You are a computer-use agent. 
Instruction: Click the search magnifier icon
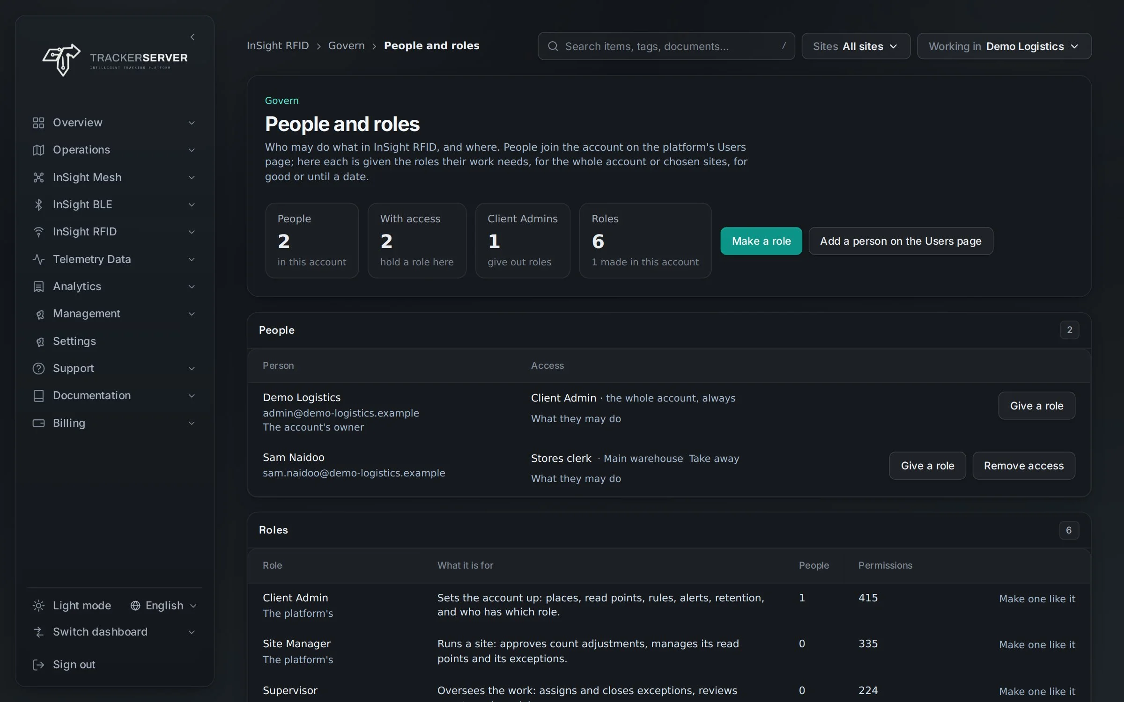553,46
